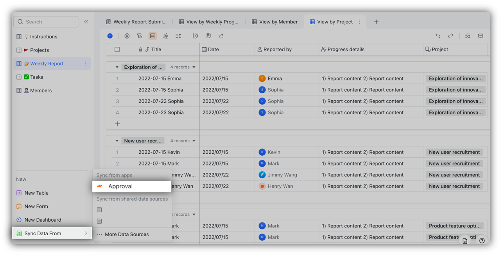
Task: Open the record search icon on the right
Action: tap(468, 36)
